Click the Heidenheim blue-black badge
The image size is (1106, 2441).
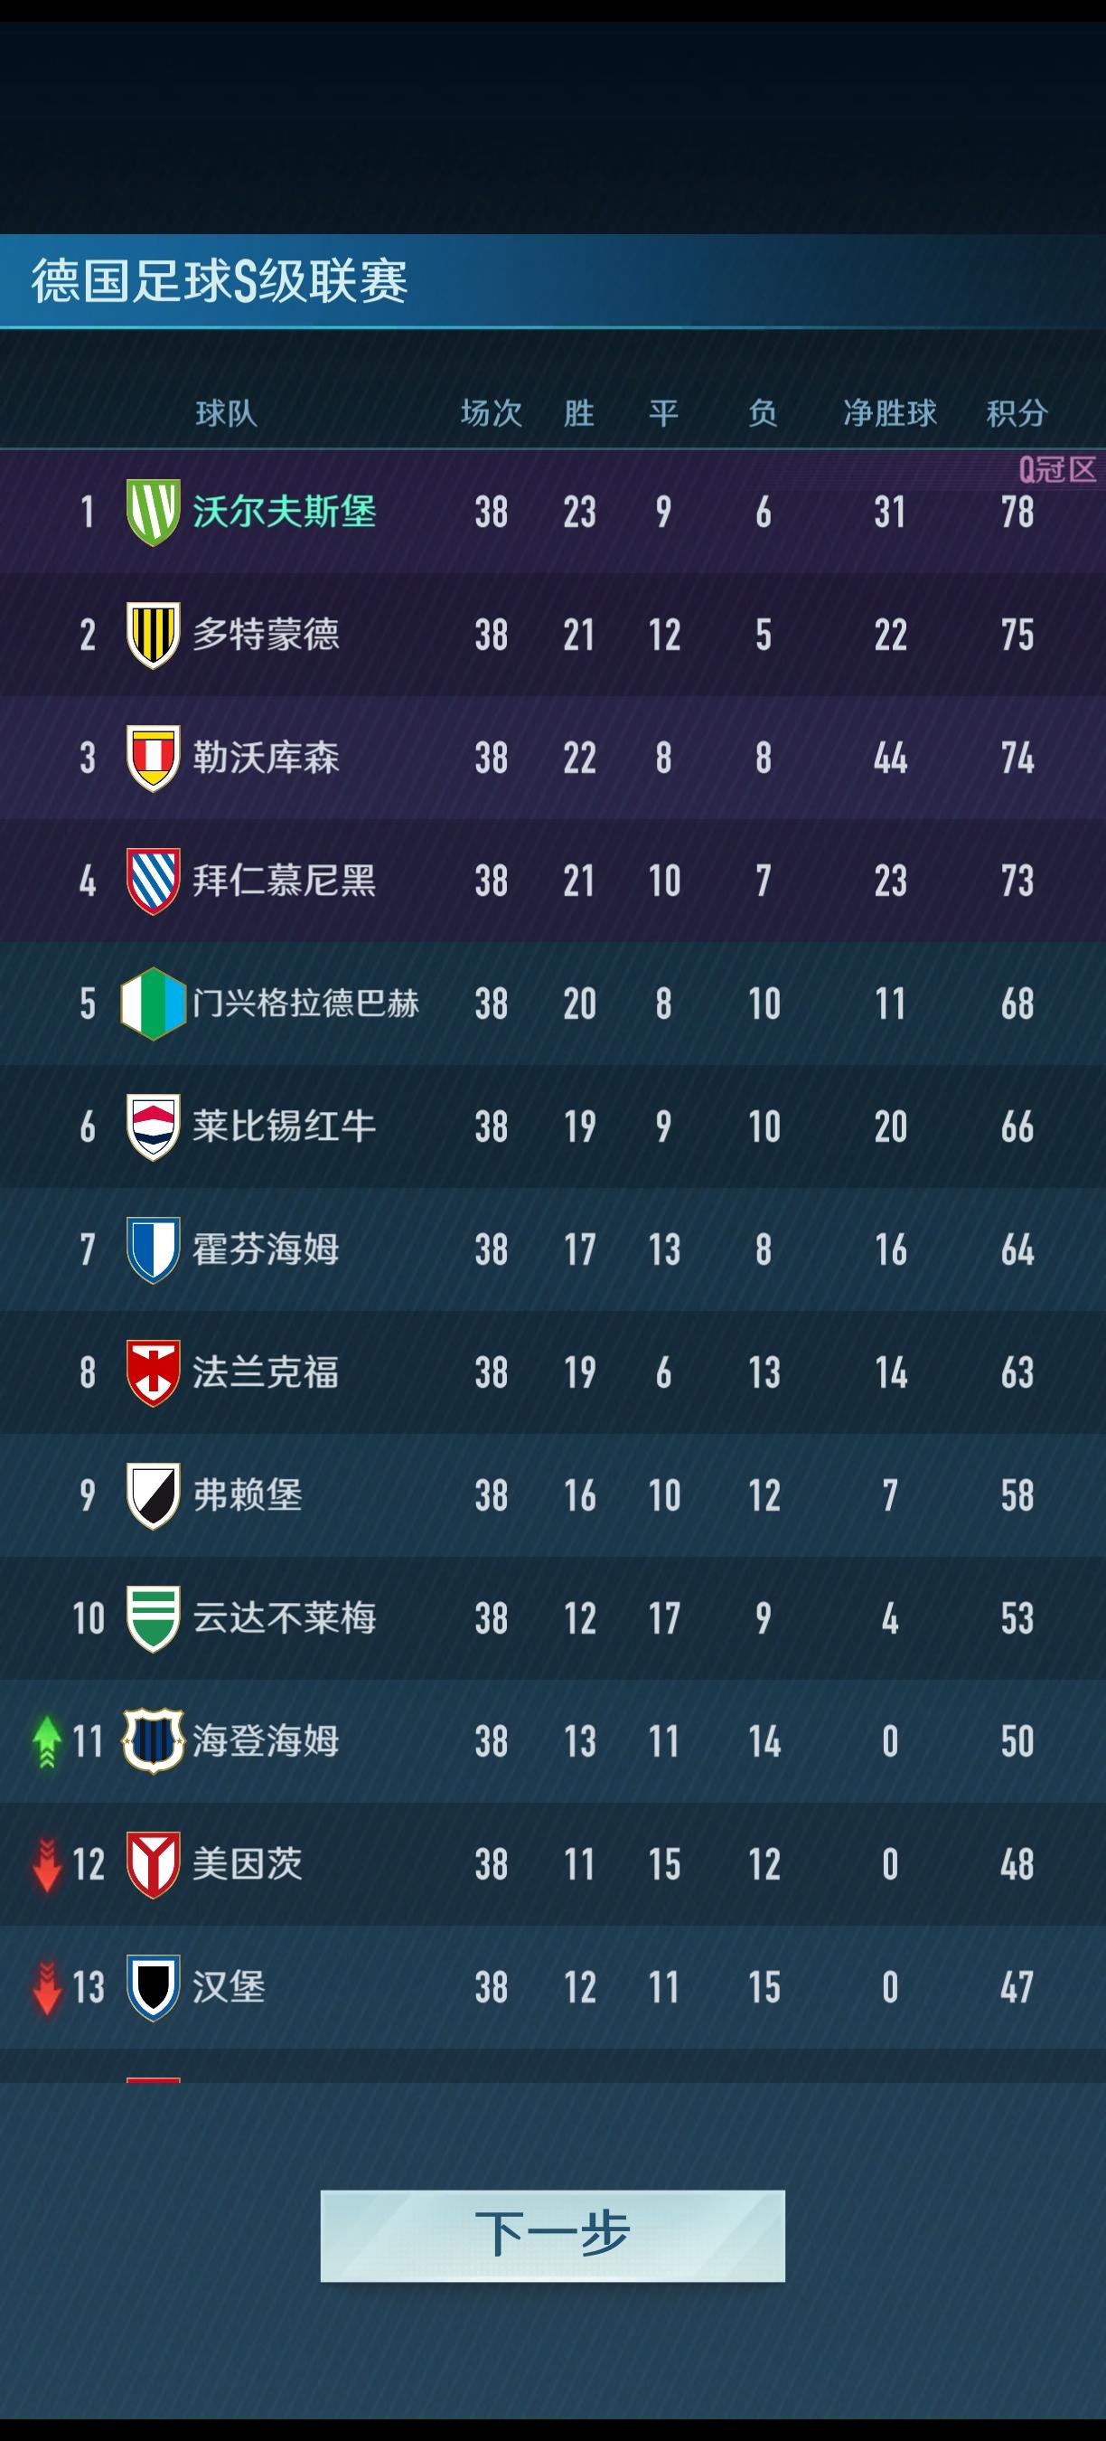tap(153, 1740)
